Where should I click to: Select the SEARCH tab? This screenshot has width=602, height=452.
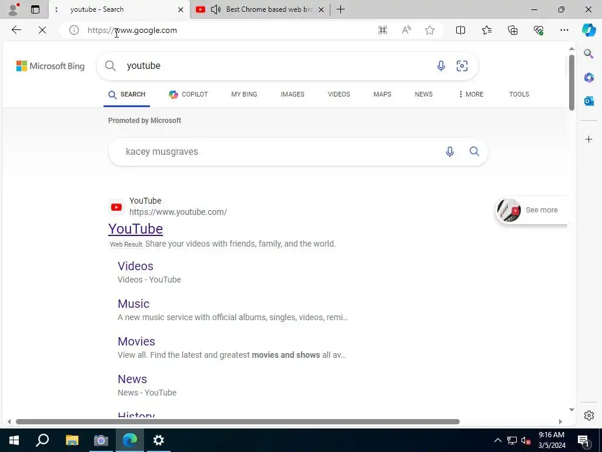point(127,94)
